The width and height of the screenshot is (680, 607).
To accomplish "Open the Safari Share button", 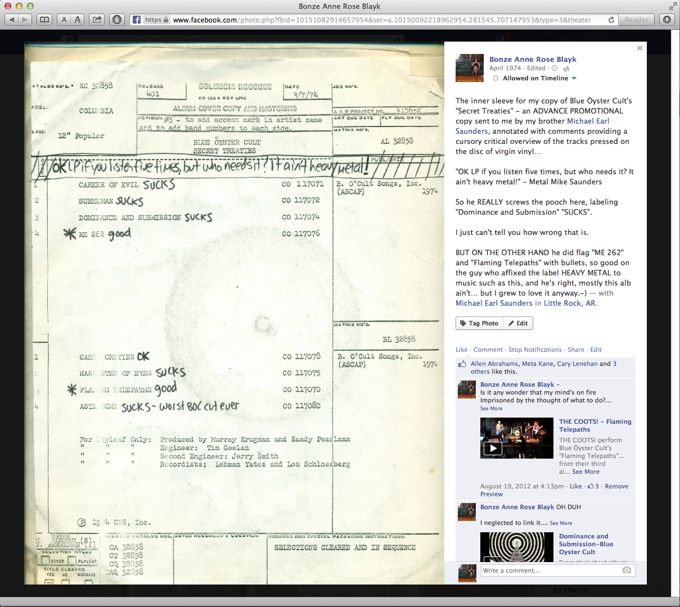I will coord(97,20).
